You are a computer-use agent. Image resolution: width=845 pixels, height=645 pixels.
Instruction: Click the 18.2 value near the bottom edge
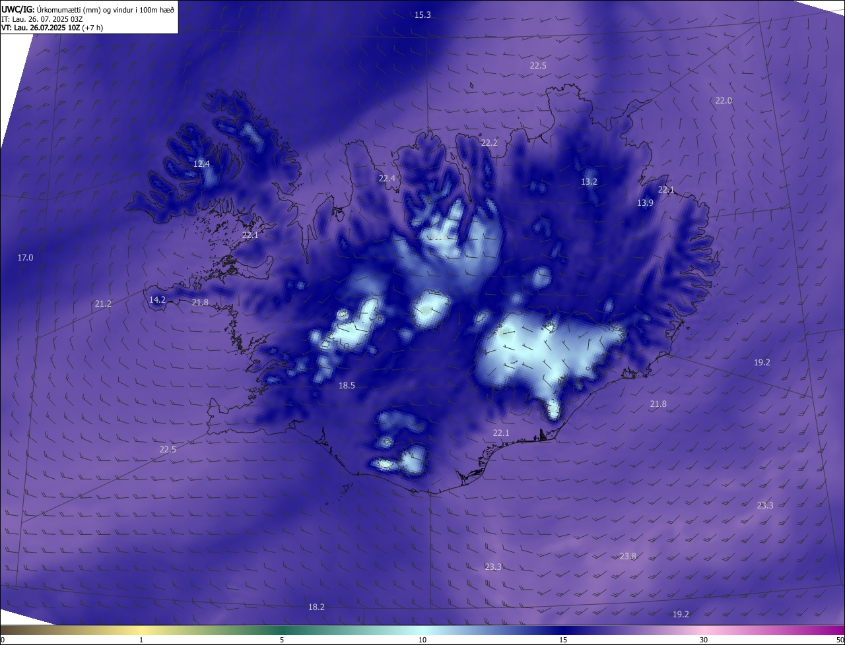(x=316, y=607)
